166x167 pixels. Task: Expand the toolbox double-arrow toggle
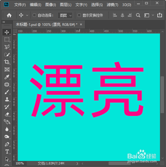(x=4, y=22)
